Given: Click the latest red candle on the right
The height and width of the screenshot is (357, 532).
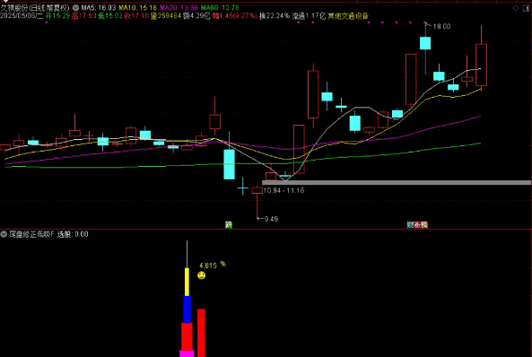Looking at the screenshot, I should (481, 65).
